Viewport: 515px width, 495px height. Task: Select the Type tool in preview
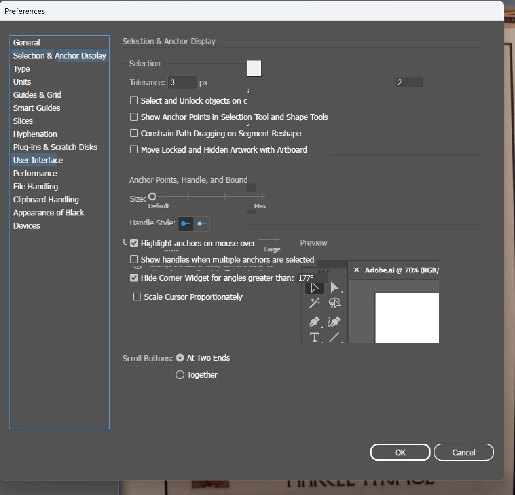(x=315, y=337)
